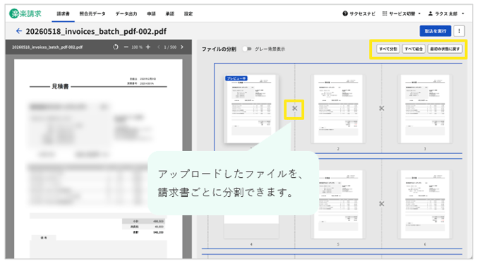The height and width of the screenshot is (264, 477).
Task: Click the 100 % zoom value
Action: click(x=137, y=47)
